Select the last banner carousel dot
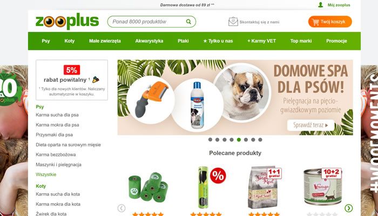Image resolution: width=378 pixels, height=216 pixels. pos(260,139)
